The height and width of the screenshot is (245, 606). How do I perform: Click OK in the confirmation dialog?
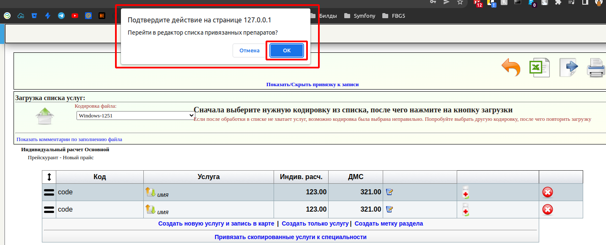tap(287, 51)
